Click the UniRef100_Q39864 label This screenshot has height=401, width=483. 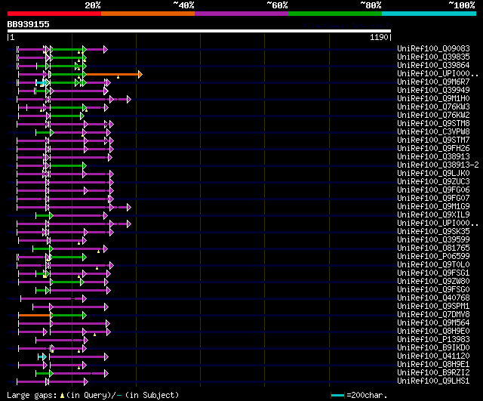pyautogui.click(x=433, y=66)
